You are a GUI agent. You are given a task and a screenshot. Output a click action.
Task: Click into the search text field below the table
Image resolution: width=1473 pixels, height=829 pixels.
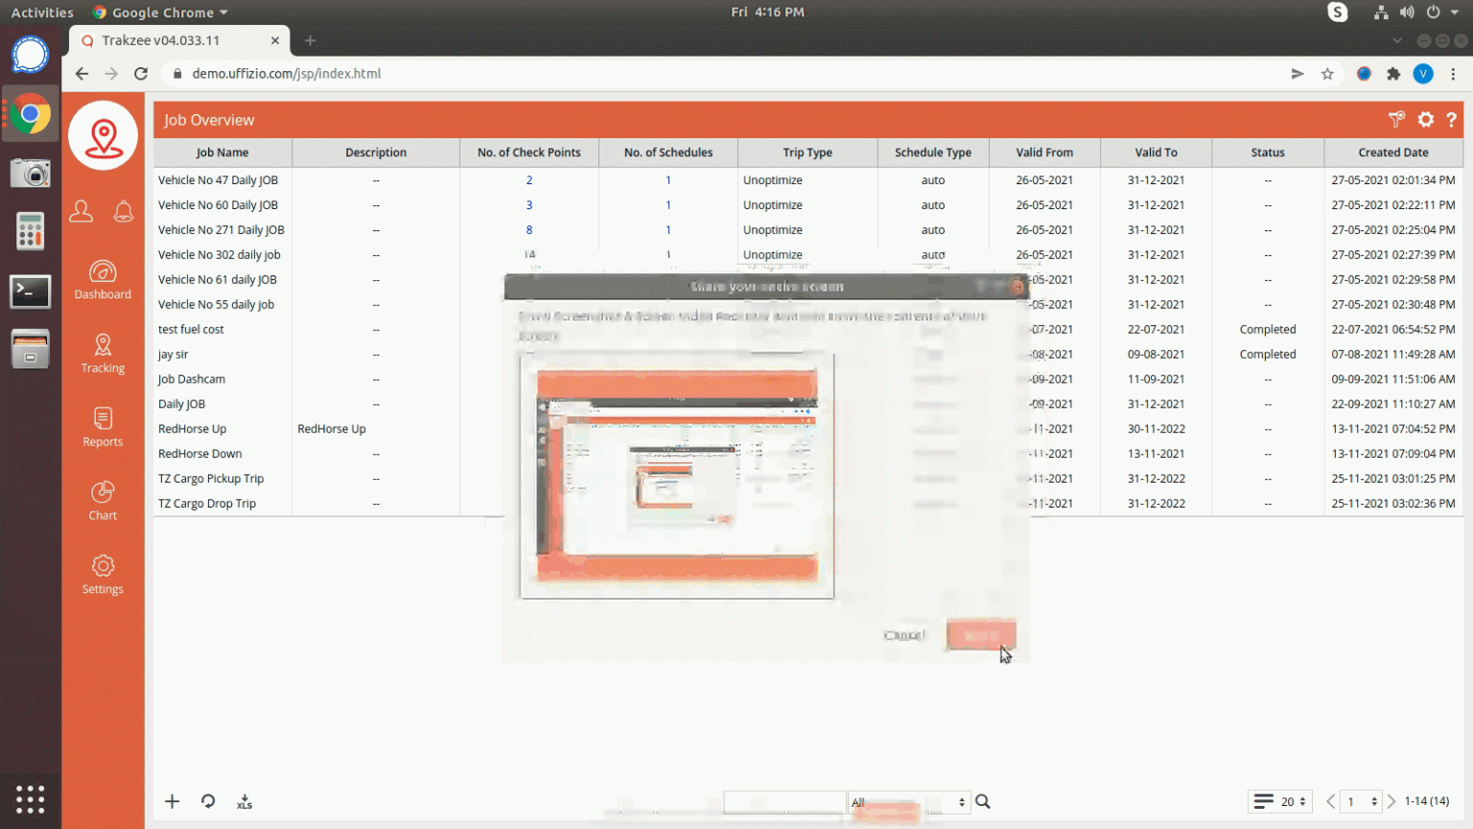pos(784,802)
